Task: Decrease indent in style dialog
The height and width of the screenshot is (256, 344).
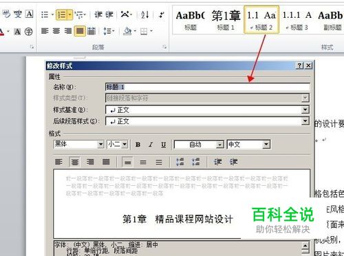Action: (217, 162)
